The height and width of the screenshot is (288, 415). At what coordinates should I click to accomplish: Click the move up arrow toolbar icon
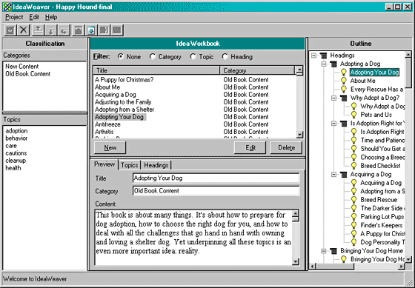(38, 30)
